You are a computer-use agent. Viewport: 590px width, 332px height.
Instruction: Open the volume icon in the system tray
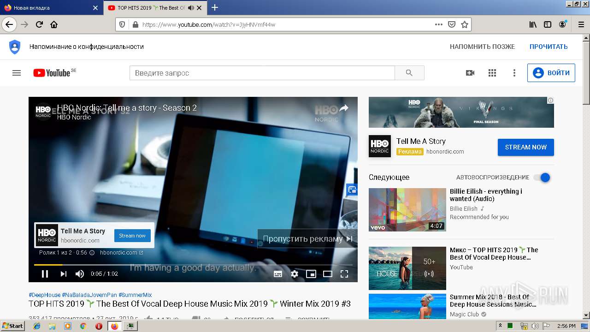535,326
